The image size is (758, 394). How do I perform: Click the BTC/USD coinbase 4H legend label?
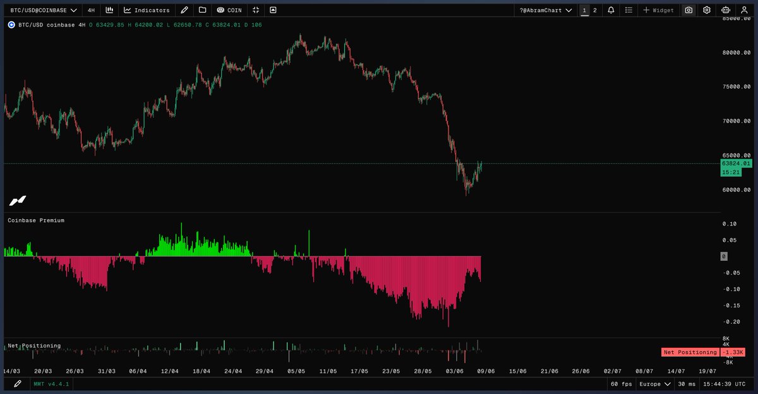(x=52, y=25)
